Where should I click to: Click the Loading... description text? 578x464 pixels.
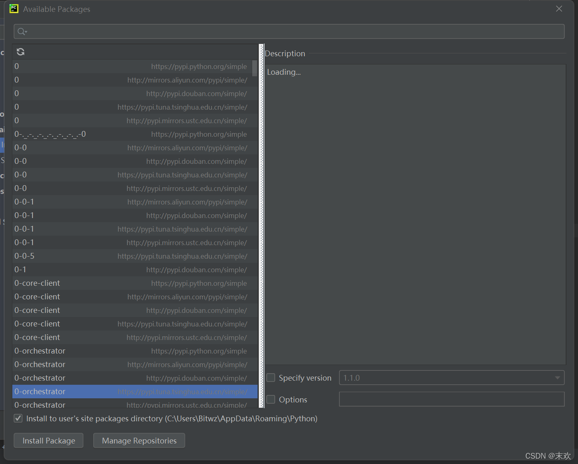click(284, 72)
